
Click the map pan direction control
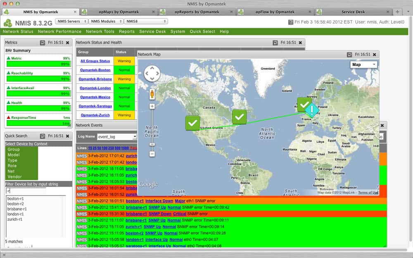coord(152,73)
